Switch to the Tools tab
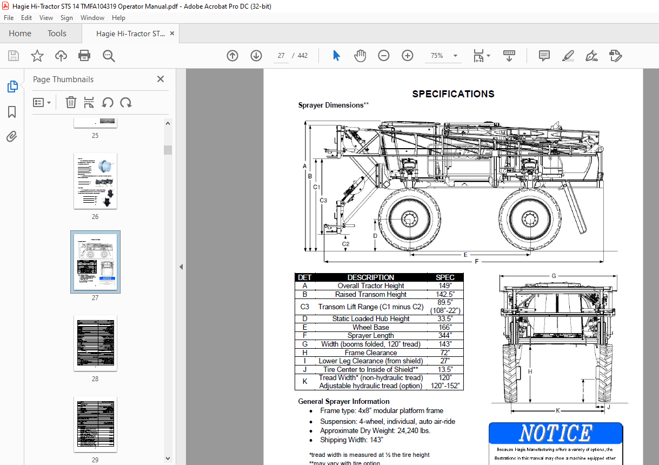 coord(57,34)
